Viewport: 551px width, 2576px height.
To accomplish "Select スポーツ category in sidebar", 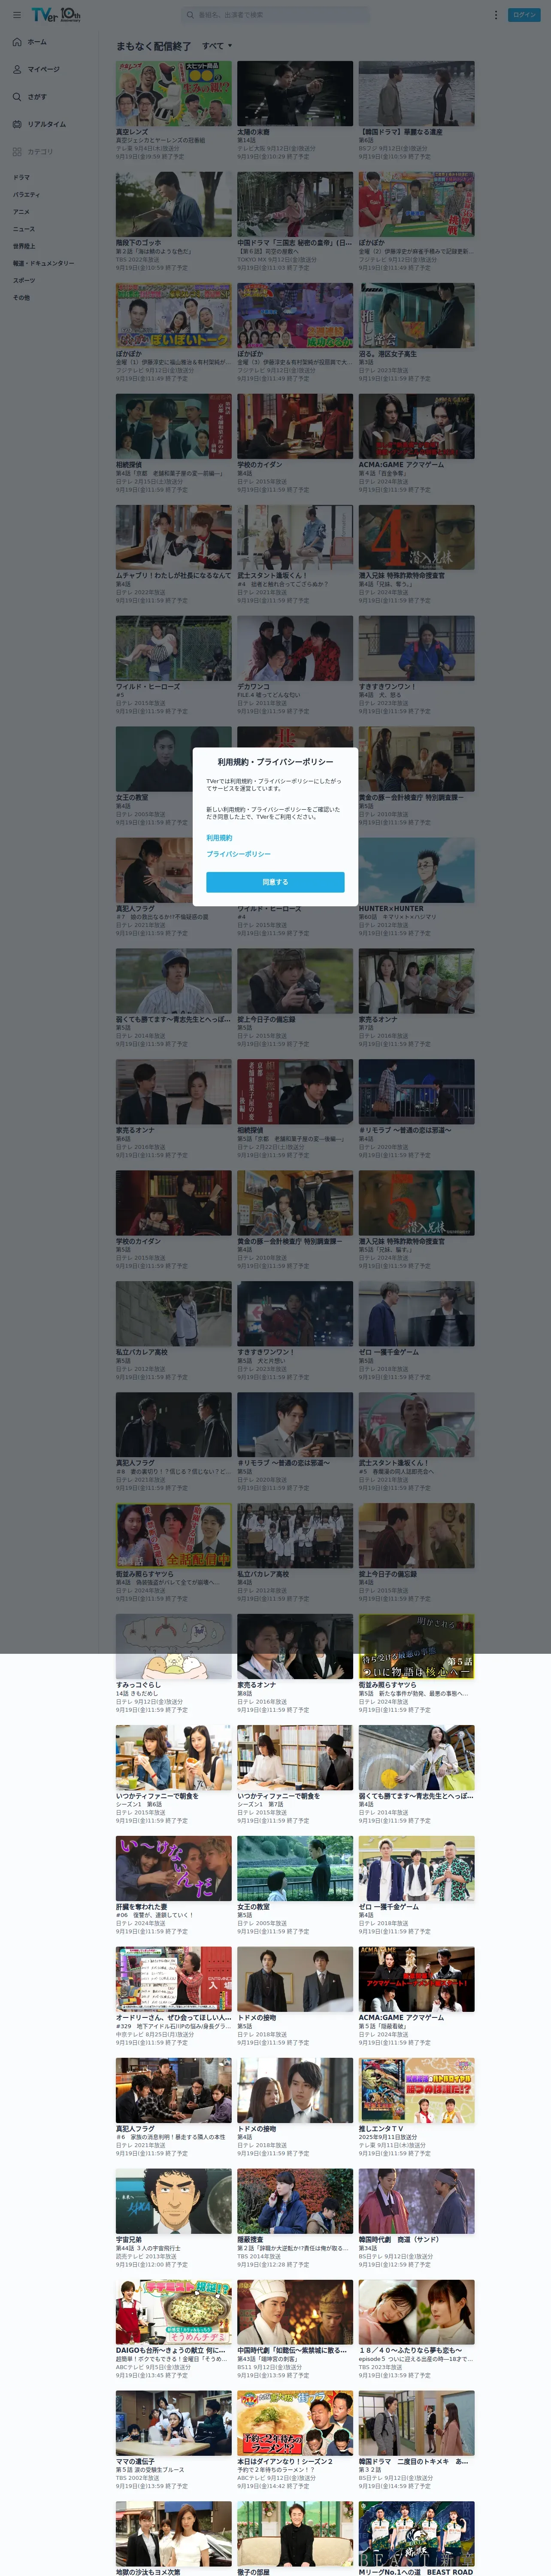I will click(24, 280).
